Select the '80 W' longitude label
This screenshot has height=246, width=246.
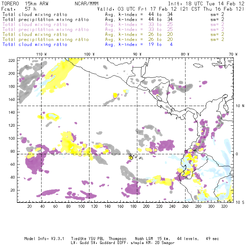coord(185,54)
